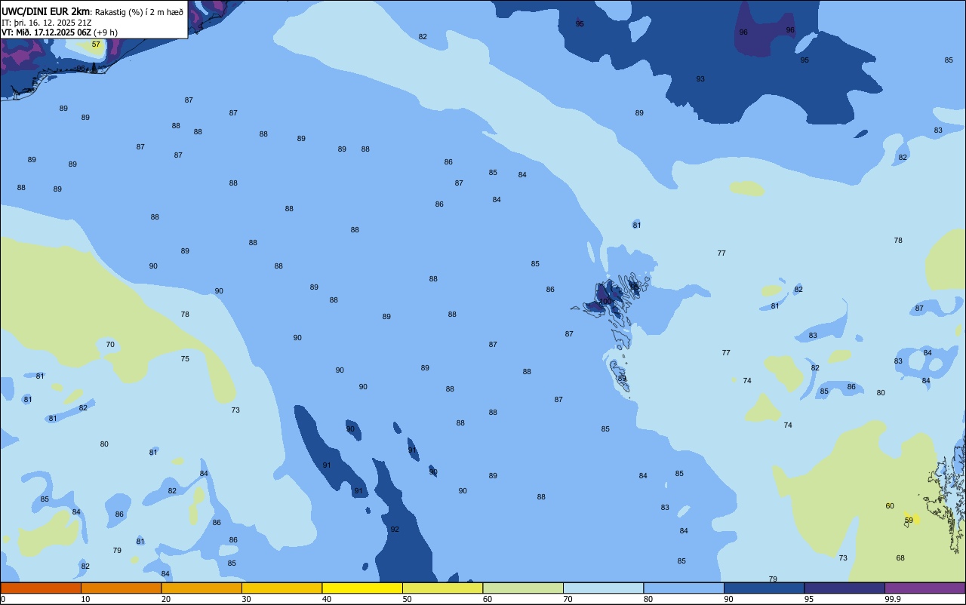Click the light blue 80–90 legend segment
Image resolution: width=966 pixels, height=605 pixels.
pyautogui.click(x=684, y=588)
